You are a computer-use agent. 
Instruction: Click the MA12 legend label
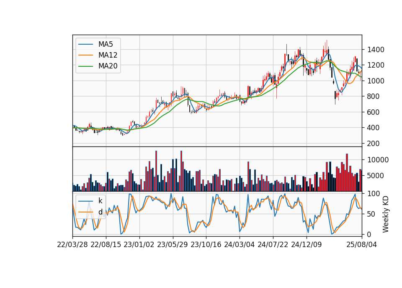coord(108,55)
